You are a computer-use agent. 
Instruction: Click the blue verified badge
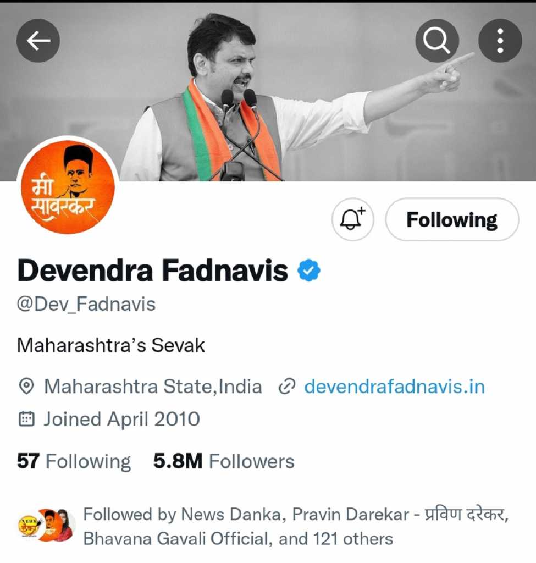309,271
